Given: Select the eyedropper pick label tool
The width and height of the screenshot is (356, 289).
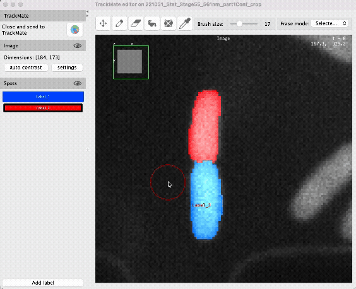Looking at the screenshot, I should pos(185,23).
